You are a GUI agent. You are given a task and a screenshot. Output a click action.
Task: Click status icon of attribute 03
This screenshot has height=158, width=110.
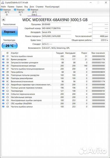pos(3,59)
